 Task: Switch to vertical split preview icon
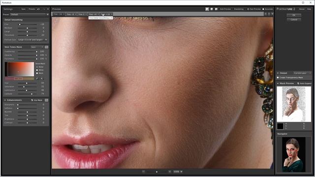point(217,9)
